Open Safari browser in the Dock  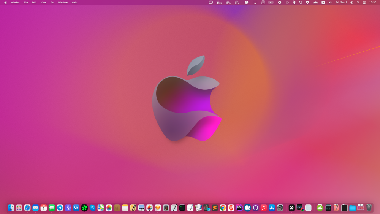[27, 208]
